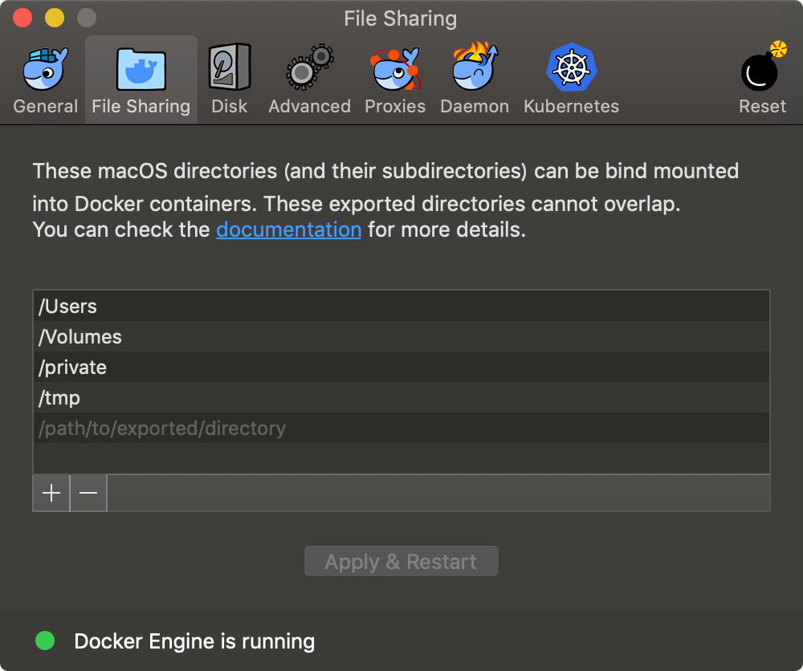803x671 pixels.
Task: Add a directory with plus button
Action: tap(51, 493)
